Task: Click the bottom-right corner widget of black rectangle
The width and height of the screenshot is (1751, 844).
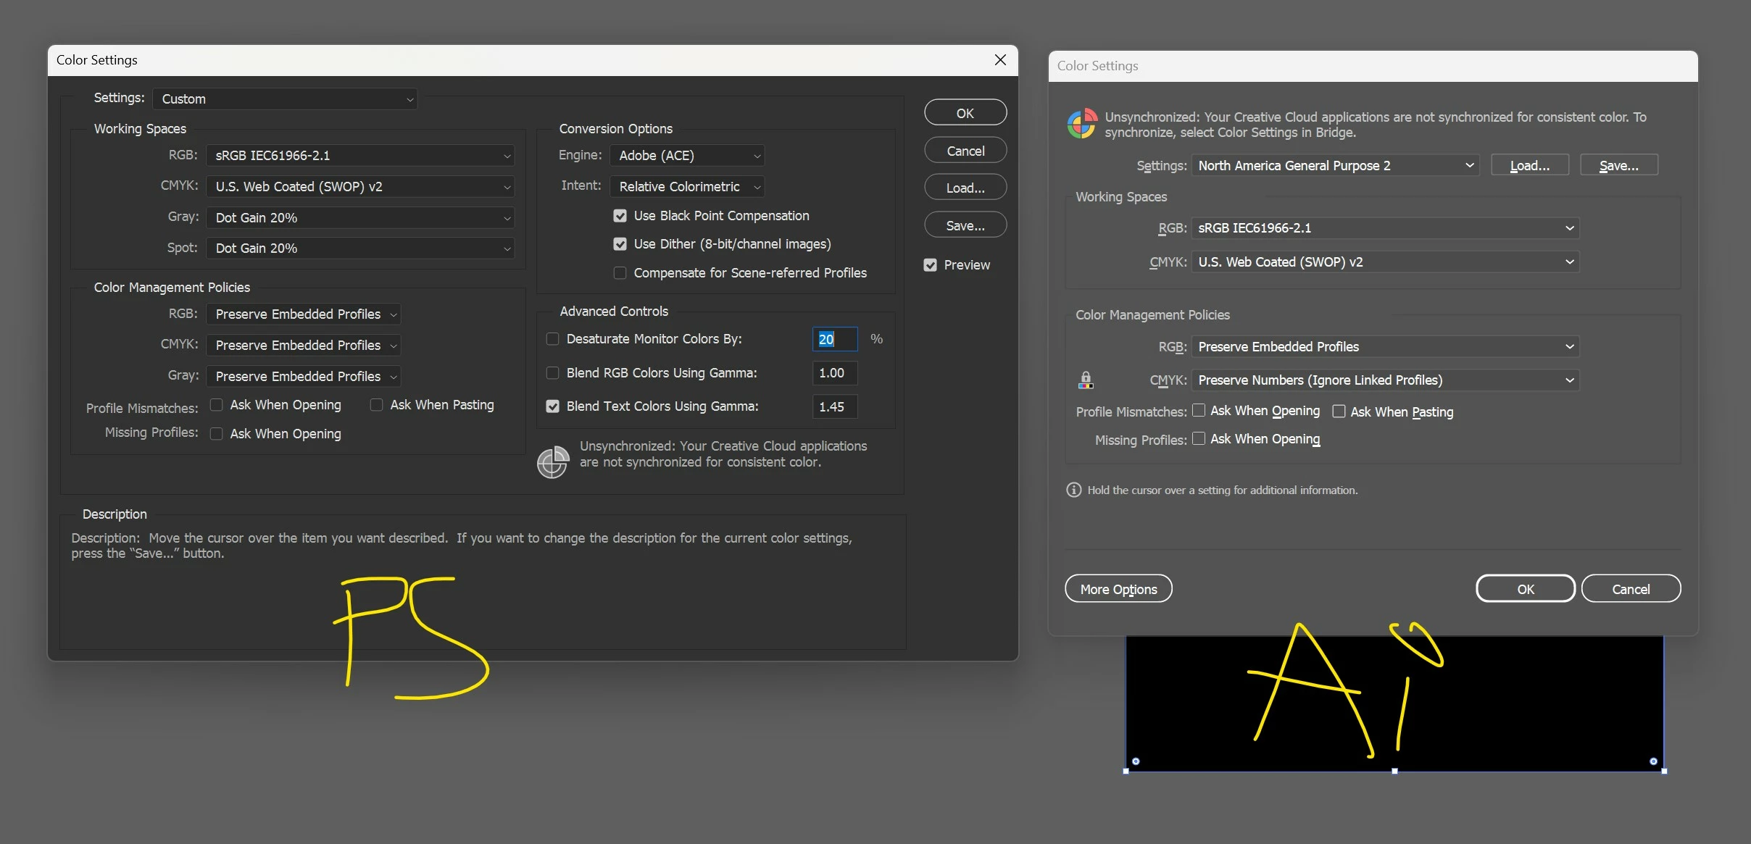Action: [x=1653, y=761]
